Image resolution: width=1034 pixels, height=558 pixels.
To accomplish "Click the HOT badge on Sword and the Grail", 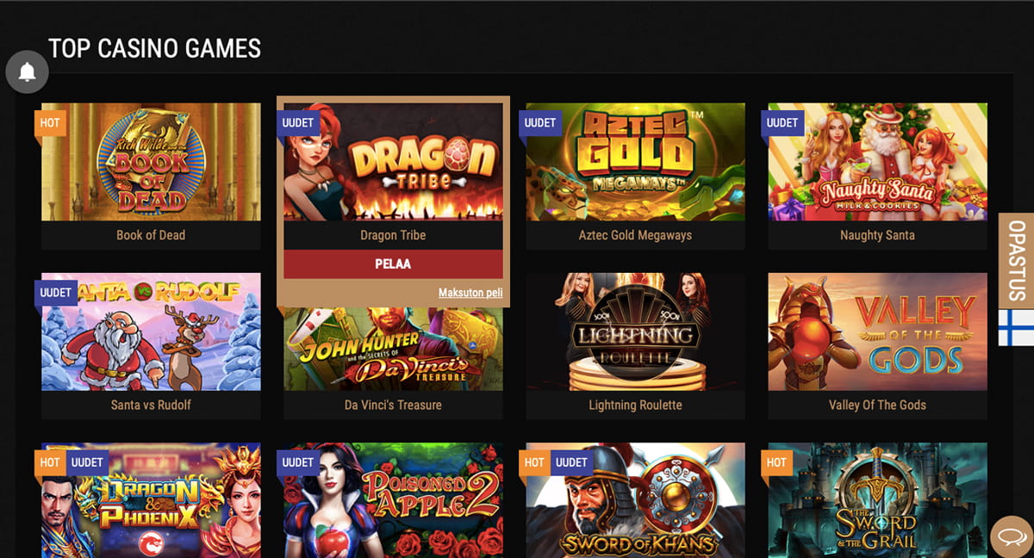I will tap(776, 462).
